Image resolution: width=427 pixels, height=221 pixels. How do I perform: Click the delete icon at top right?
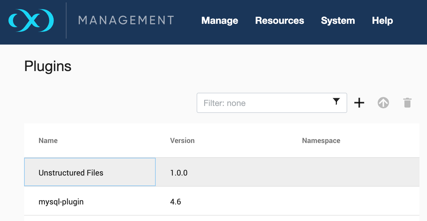[x=407, y=103]
